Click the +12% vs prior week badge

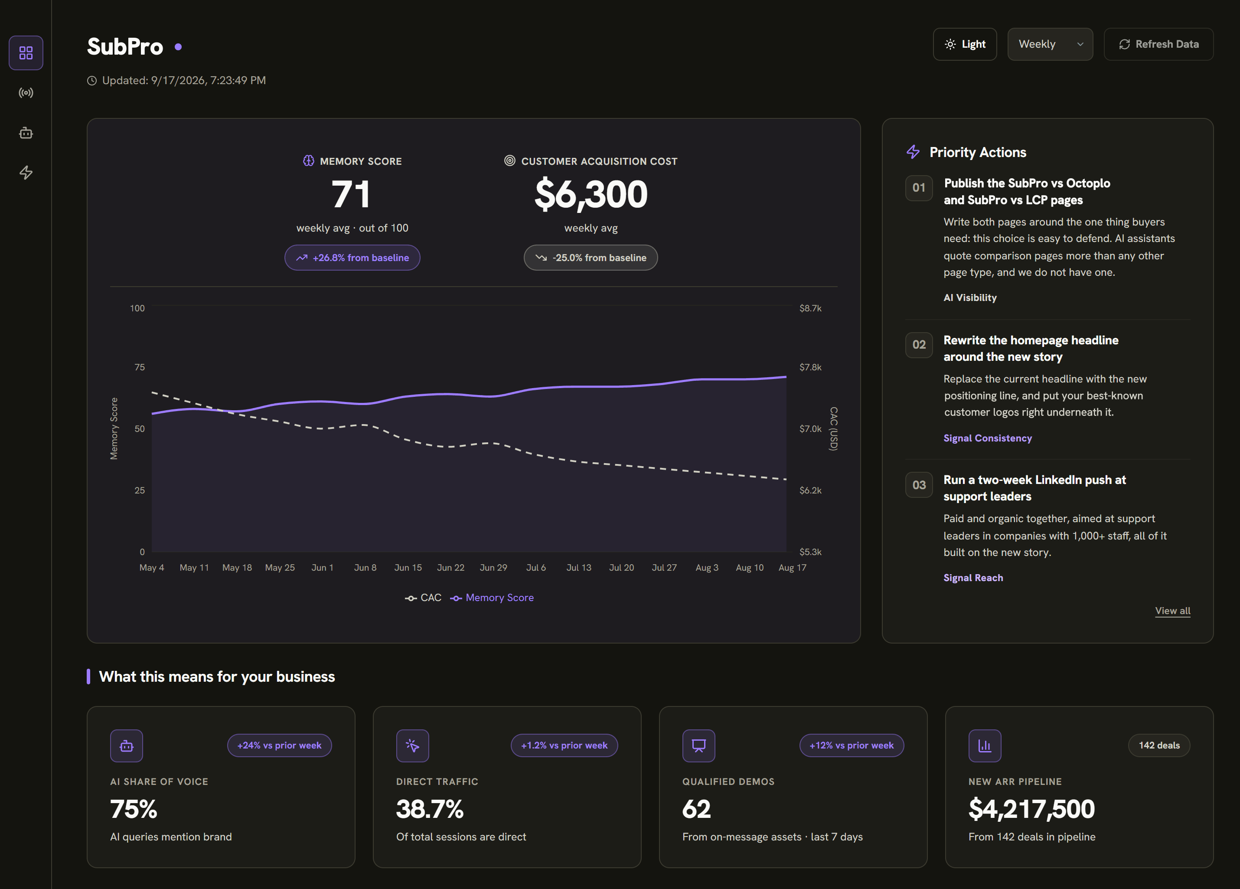point(851,745)
